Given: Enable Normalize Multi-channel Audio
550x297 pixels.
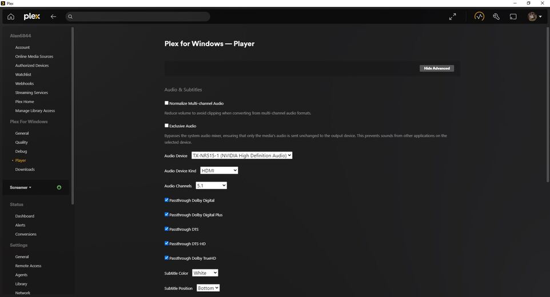Looking at the screenshot, I should tap(166, 103).
